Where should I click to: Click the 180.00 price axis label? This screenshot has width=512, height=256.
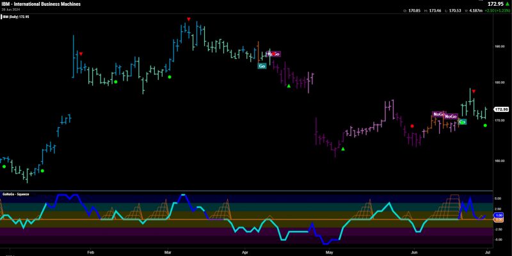tap(499, 83)
